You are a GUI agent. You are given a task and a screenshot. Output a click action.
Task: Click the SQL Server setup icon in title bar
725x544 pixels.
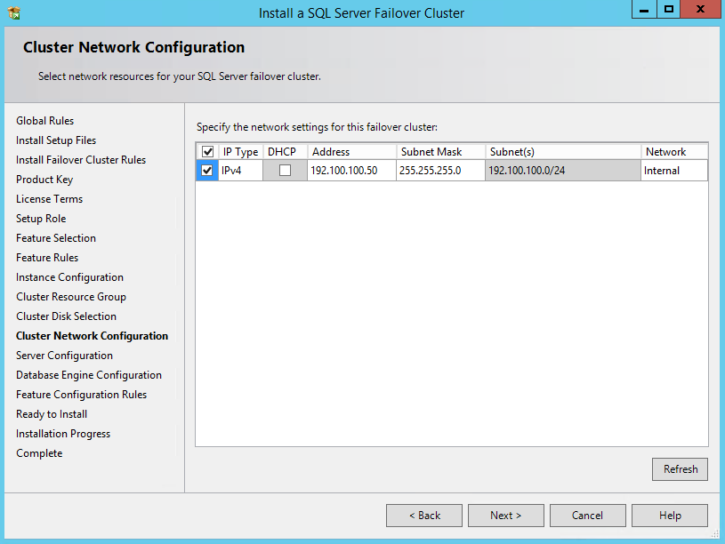14,13
